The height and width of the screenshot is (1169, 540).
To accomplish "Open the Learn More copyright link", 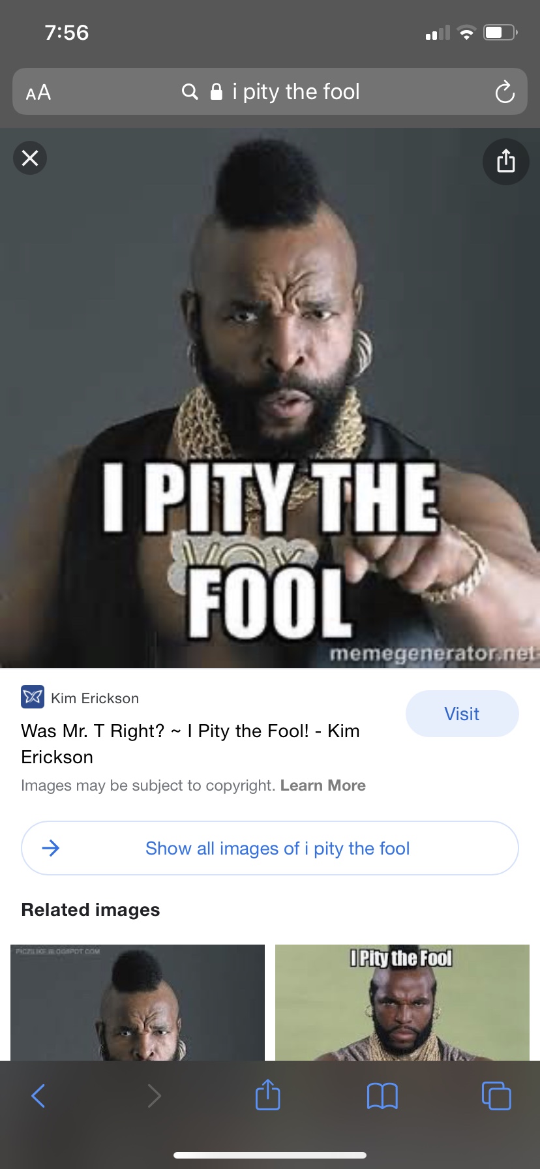I will 323,785.
